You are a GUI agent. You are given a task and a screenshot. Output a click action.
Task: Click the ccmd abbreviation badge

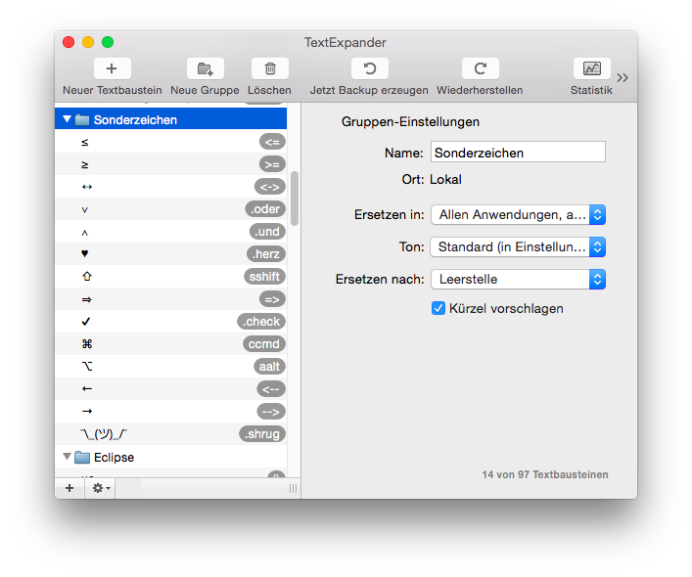[x=264, y=344]
